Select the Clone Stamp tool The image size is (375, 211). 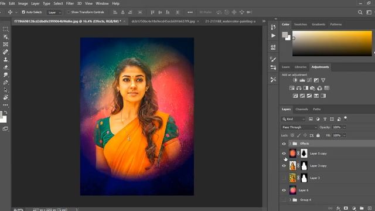[5, 60]
